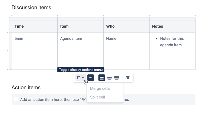Image resolution: width=209 pixels, height=115 pixels.
Task: Open the table options dropdown in toolbar
Action: coord(81,78)
